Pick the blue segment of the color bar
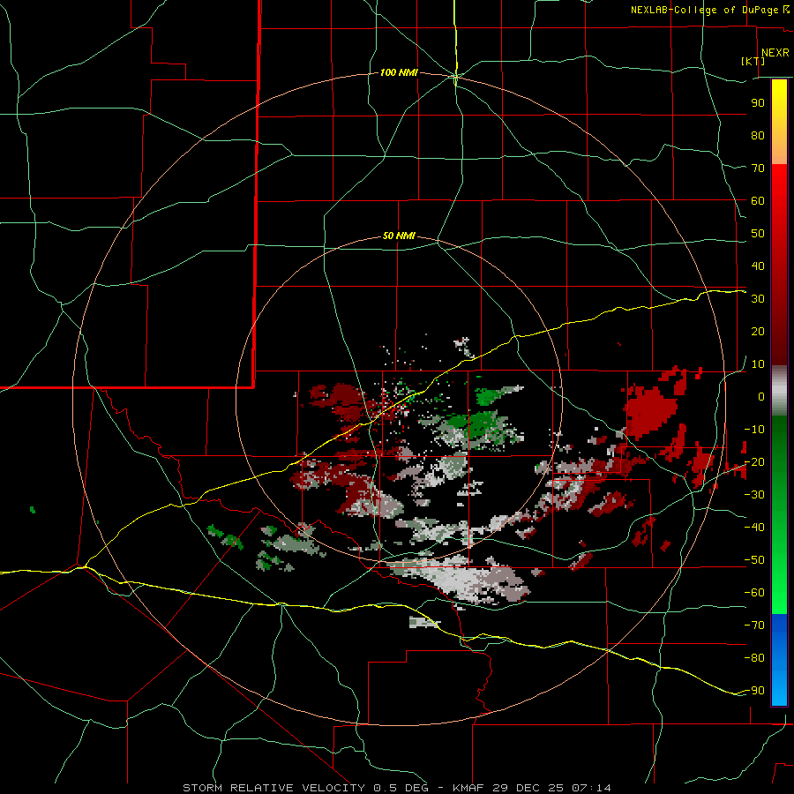This screenshot has width=794, height=794. [779, 660]
